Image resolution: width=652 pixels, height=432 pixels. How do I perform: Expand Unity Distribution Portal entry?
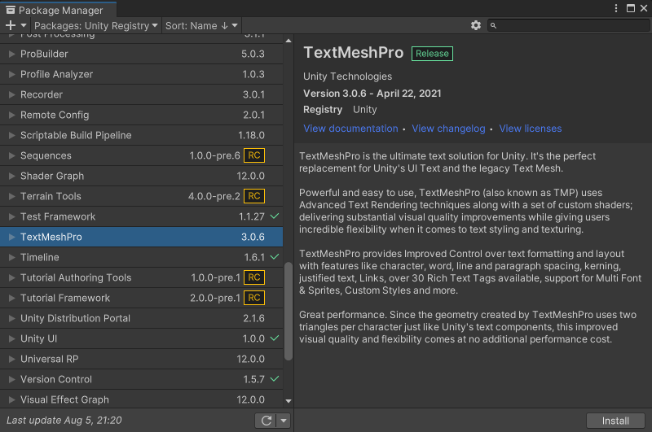point(11,318)
